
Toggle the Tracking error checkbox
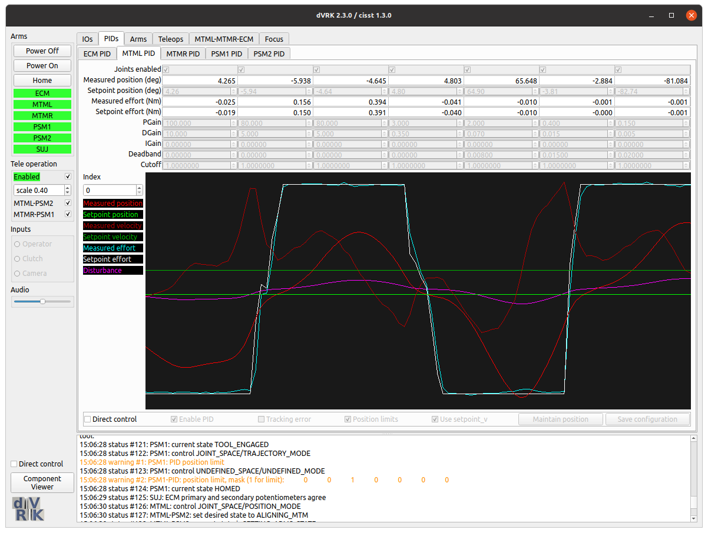[x=262, y=419]
